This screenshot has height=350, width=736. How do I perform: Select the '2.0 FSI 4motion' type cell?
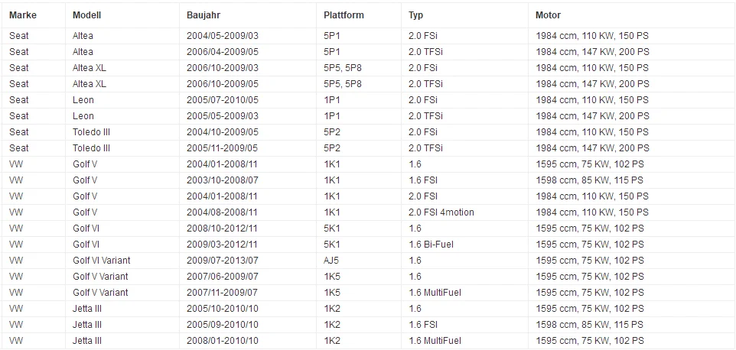(441, 212)
